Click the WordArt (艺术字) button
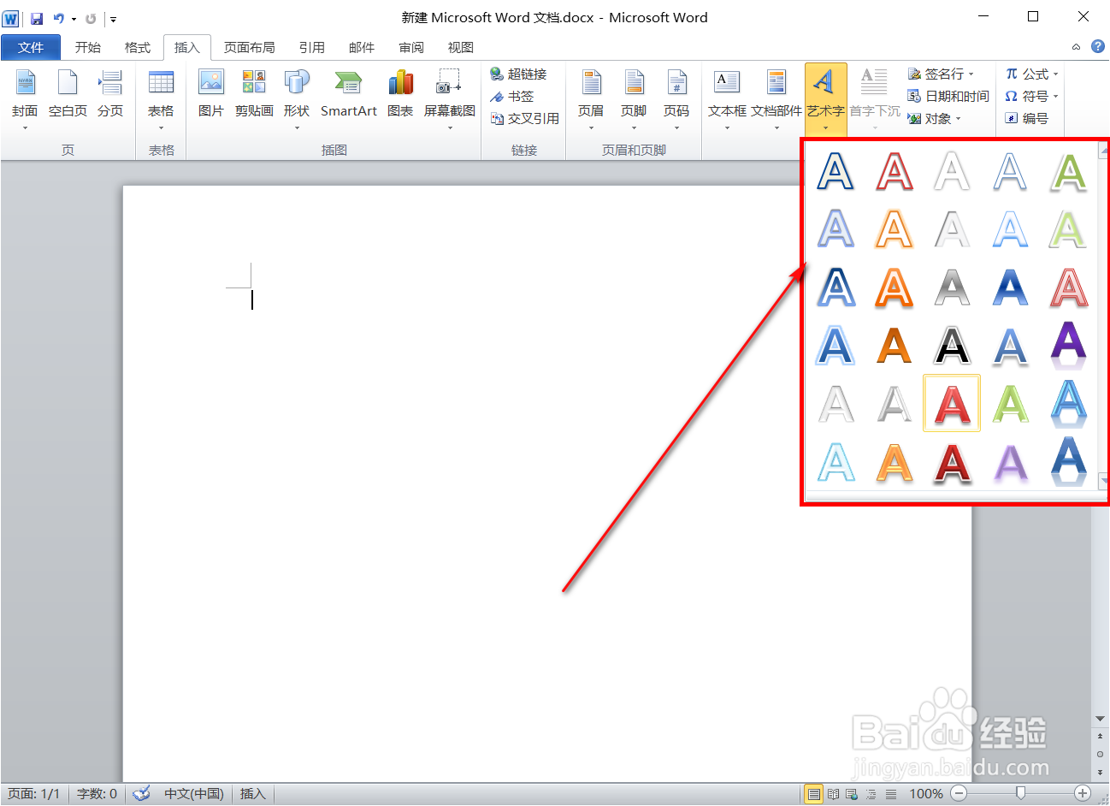This screenshot has width=1110, height=806. point(825,98)
